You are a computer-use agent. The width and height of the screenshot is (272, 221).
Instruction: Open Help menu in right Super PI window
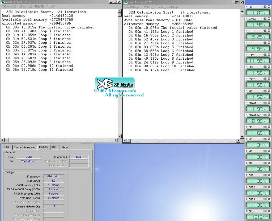click(x=161, y=7)
